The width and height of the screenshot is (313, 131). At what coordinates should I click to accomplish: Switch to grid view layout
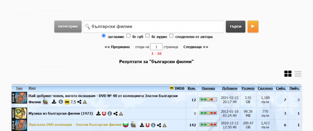[288, 74]
